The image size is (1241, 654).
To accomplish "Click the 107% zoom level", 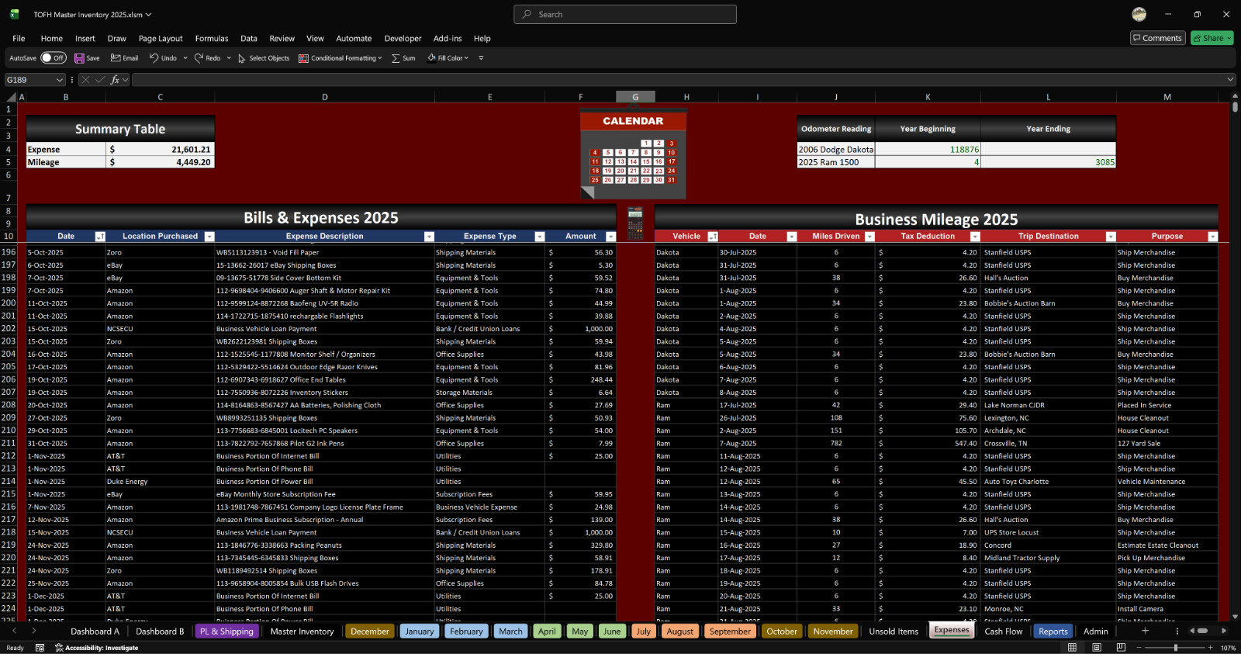I will coord(1228,648).
